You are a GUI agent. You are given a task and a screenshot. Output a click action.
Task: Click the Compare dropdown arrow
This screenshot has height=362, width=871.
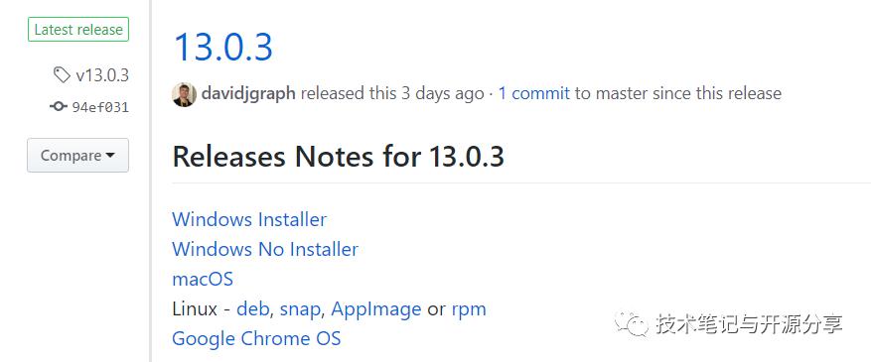click(110, 156)
